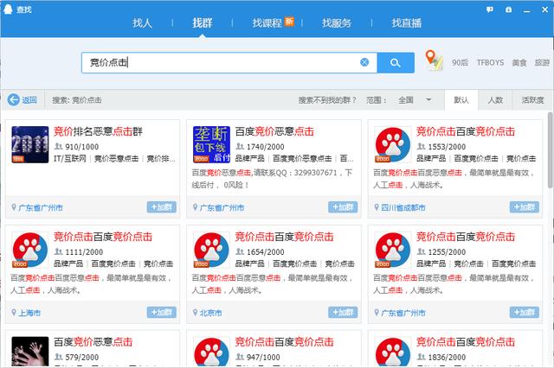Open paw avatar of the 1654/2000 group
The image size is (554, 368).
(211, 250)
